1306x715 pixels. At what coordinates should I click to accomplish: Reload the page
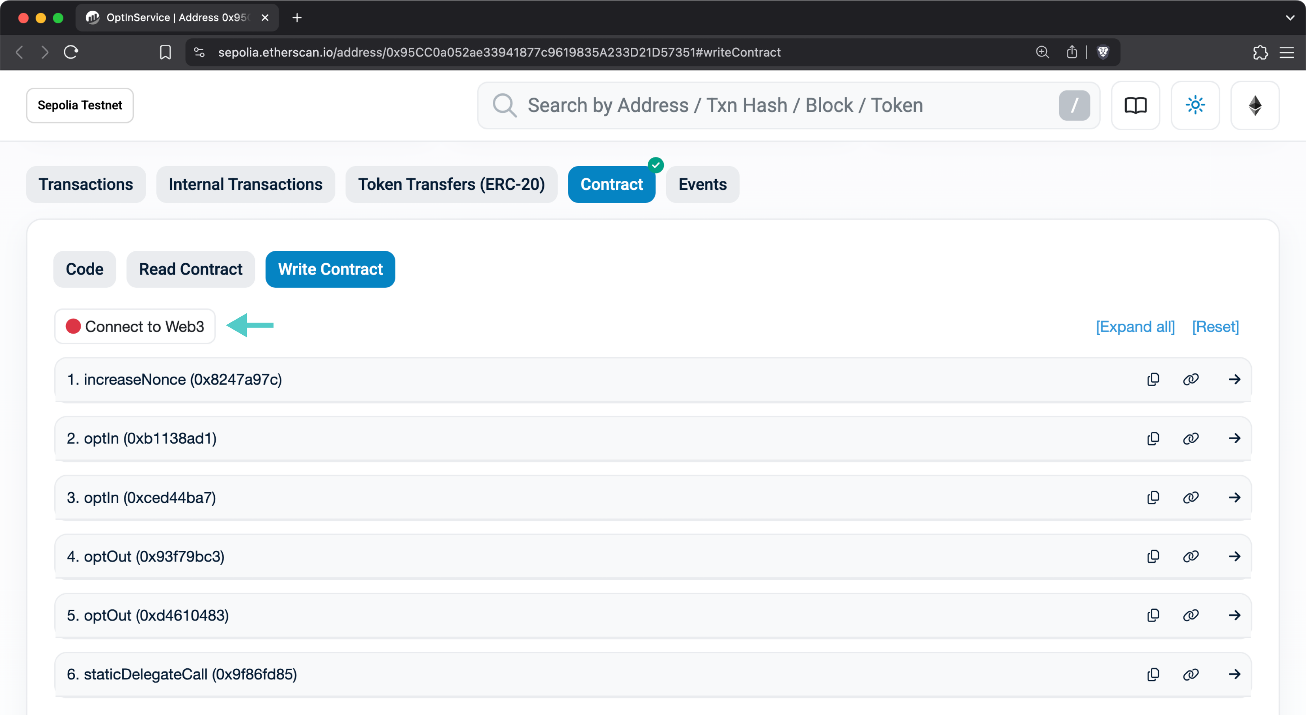click(71, 52)
